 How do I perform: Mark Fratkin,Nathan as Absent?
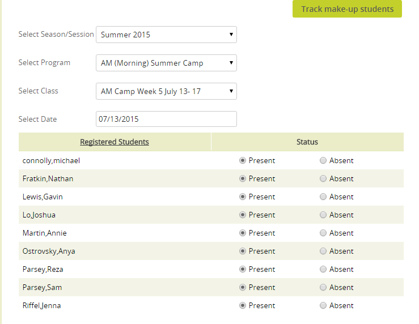click(323, 178)
